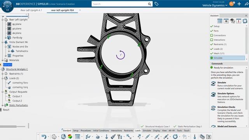The image size is (249, 140).
Task: Click the tag icon next to the search box
Action: tap(156, 4)
